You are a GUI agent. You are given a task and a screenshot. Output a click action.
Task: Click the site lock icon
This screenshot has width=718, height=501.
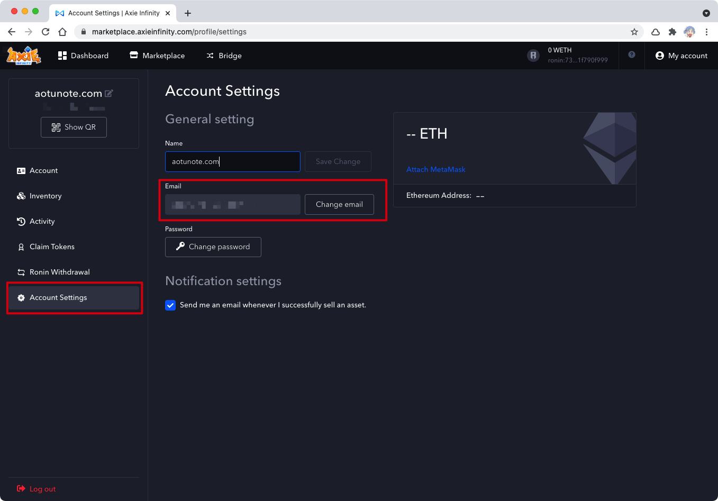(83, 32)
